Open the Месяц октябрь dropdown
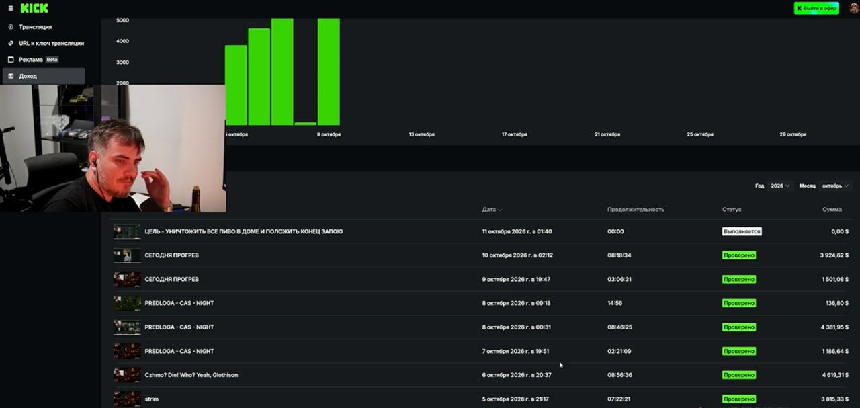Viewport: 860px width, 408px height. point(835,186)
